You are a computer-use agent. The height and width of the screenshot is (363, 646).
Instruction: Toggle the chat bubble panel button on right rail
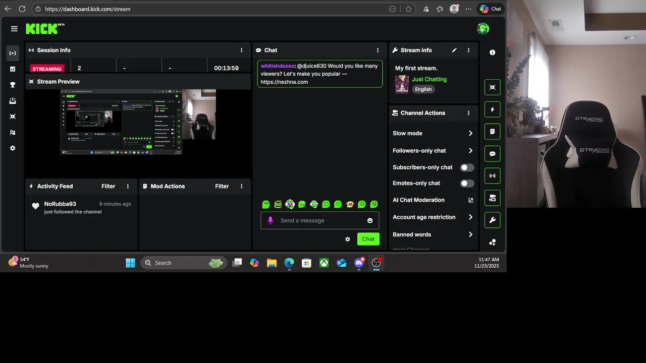point(493,154)
